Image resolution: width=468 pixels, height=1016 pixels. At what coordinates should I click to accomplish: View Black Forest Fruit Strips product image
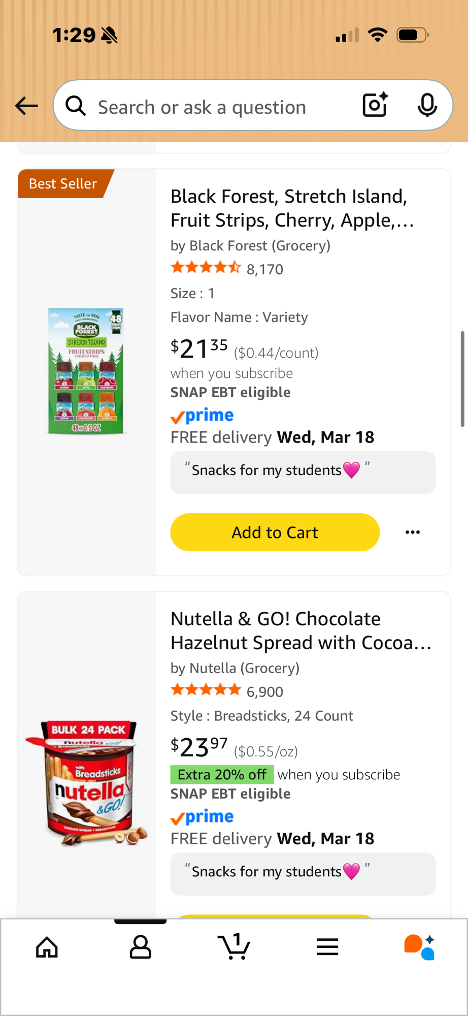point(86,371)
